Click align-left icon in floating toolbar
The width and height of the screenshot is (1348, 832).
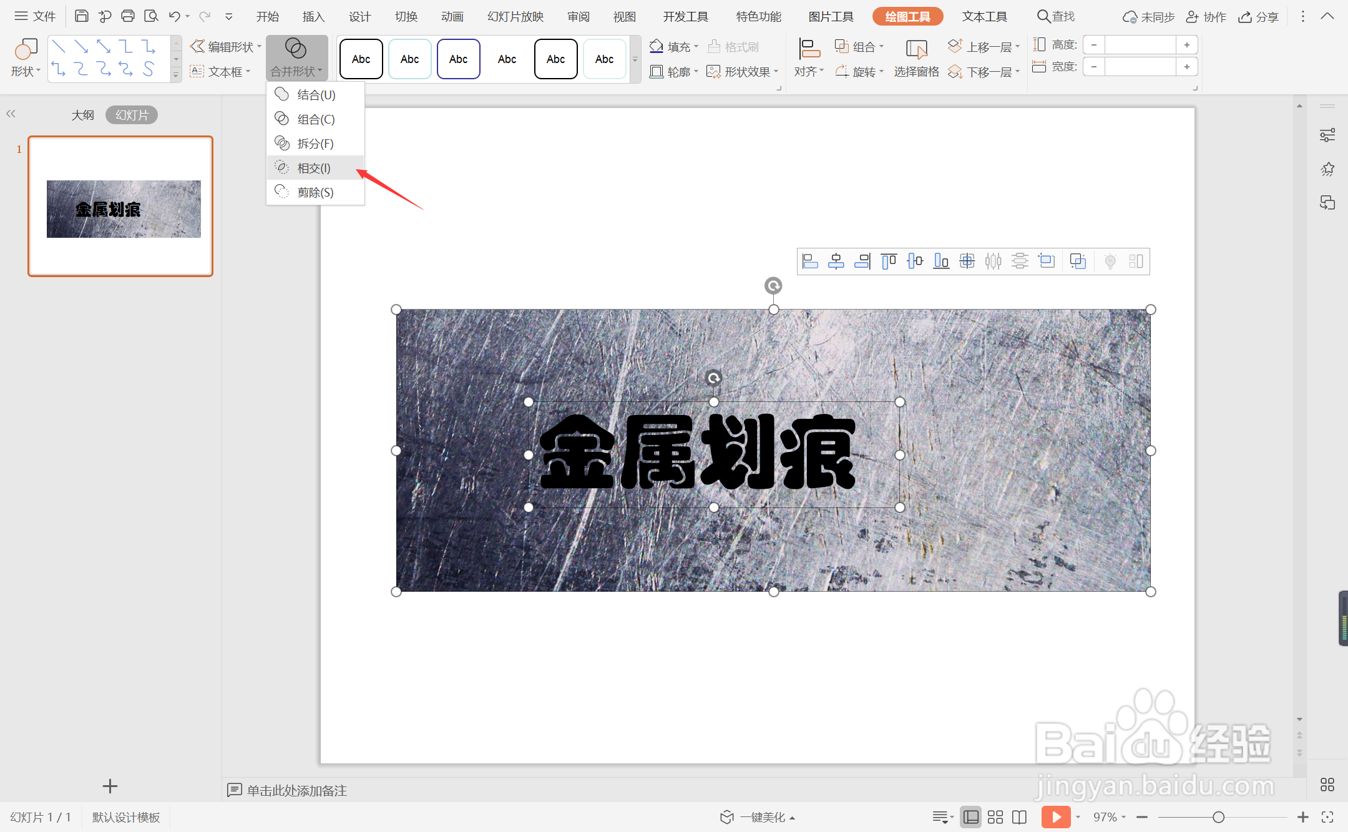(x=810, y=262)
